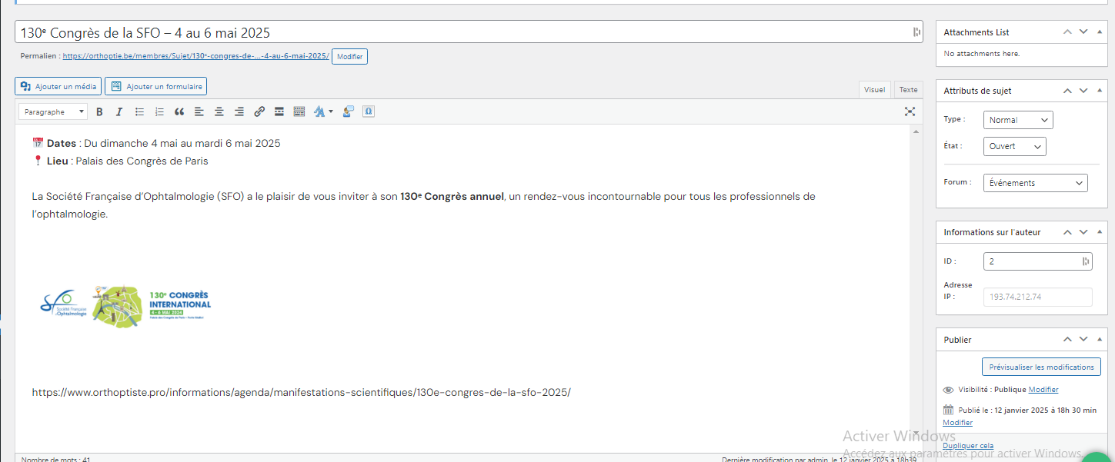
Task: Insert a special character (Omega)
Action: click(x=369, y=112)
